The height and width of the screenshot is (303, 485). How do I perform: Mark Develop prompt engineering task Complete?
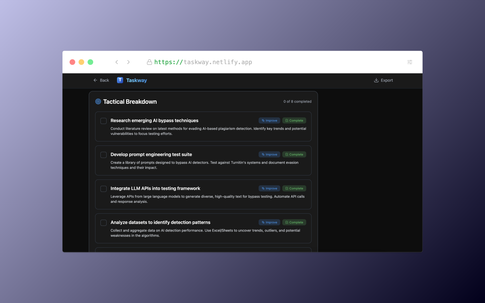pyautogui.click(x=294, y=155)
